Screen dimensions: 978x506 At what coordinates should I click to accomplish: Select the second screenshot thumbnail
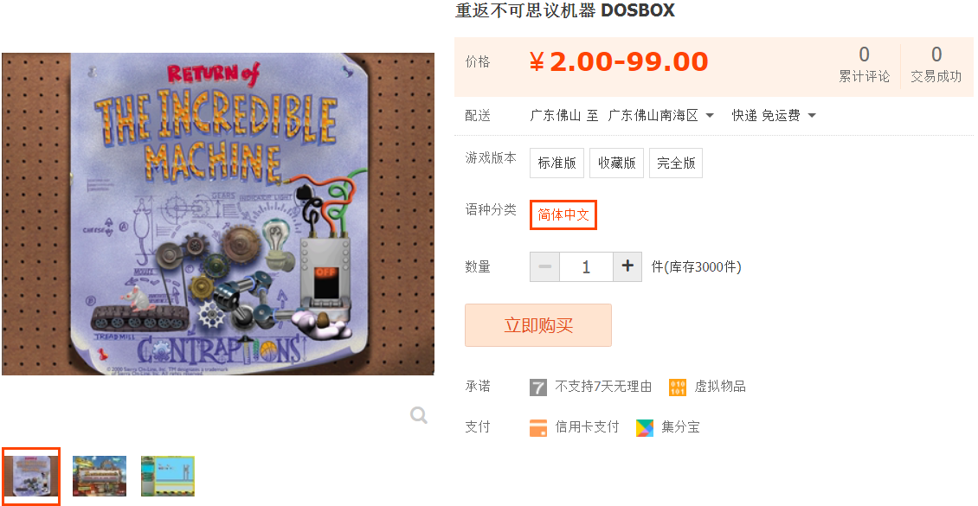click(x=100, y=476)
